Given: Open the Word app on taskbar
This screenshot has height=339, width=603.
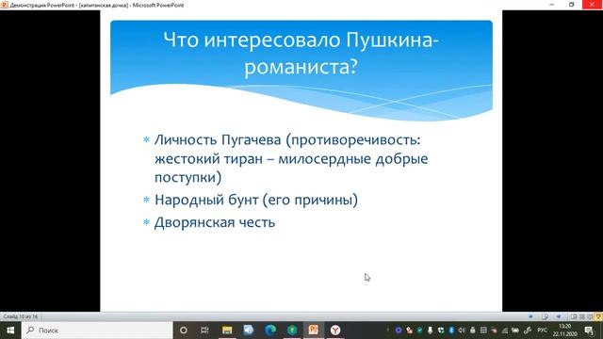Looking at the screenshot, I should 249,331.
